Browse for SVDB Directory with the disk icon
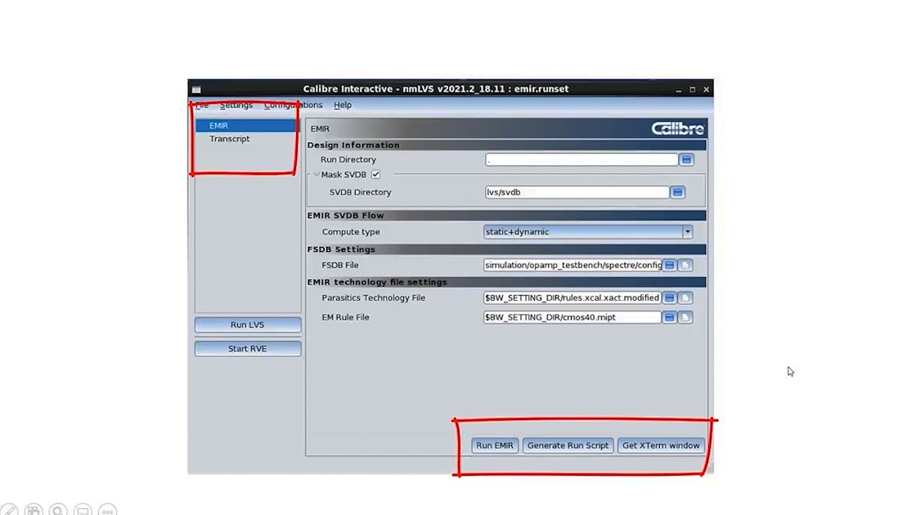This screenshot has height=515, width=916. tap(677, 192)
